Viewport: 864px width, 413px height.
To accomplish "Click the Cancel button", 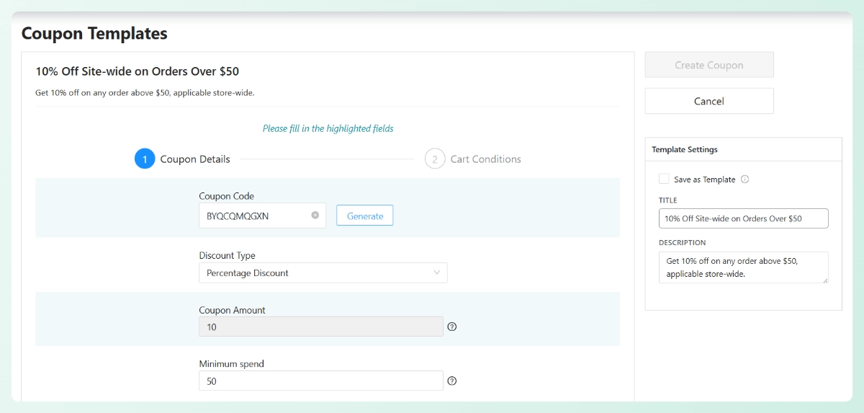I will pyautogui.click(x=708, y=101).
